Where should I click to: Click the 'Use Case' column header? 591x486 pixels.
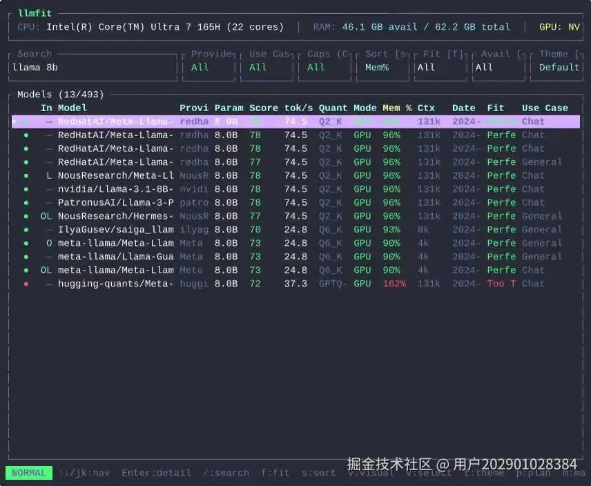[545, 108]
